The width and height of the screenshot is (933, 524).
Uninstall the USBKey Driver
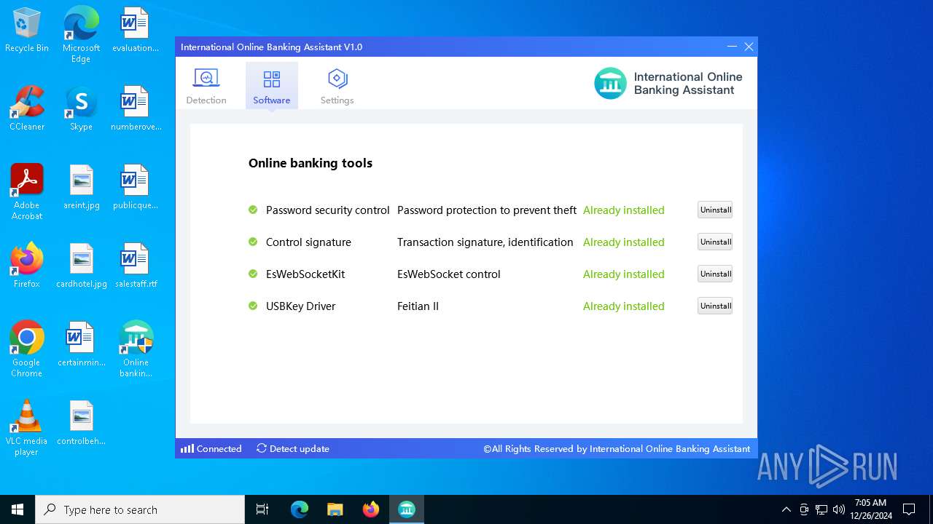point(715,306)
